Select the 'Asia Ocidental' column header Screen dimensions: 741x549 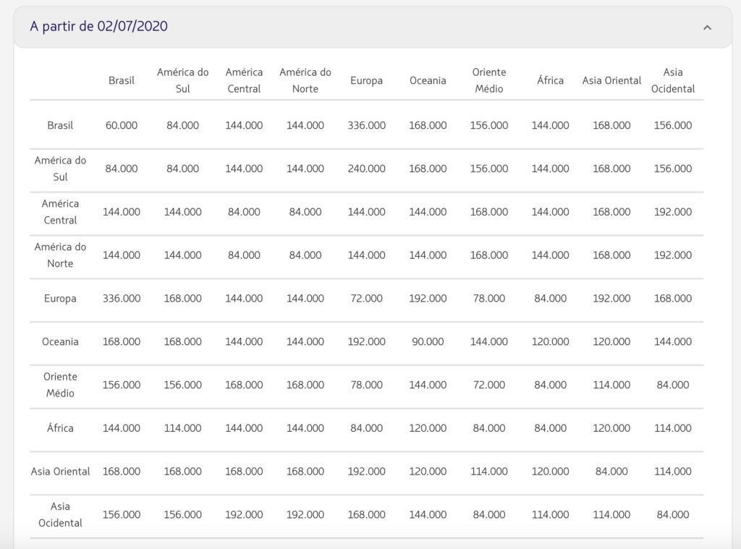[x=673, y=80]
